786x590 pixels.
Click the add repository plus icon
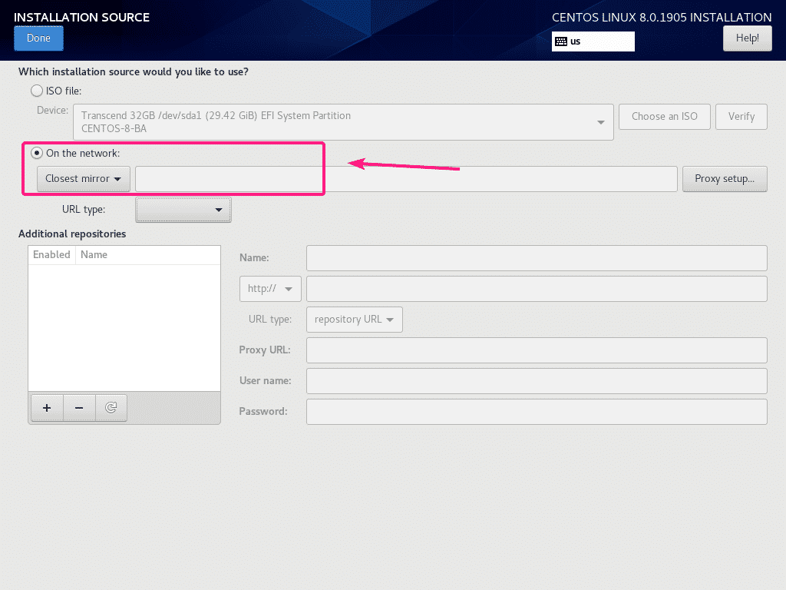(x=47, y=408)
